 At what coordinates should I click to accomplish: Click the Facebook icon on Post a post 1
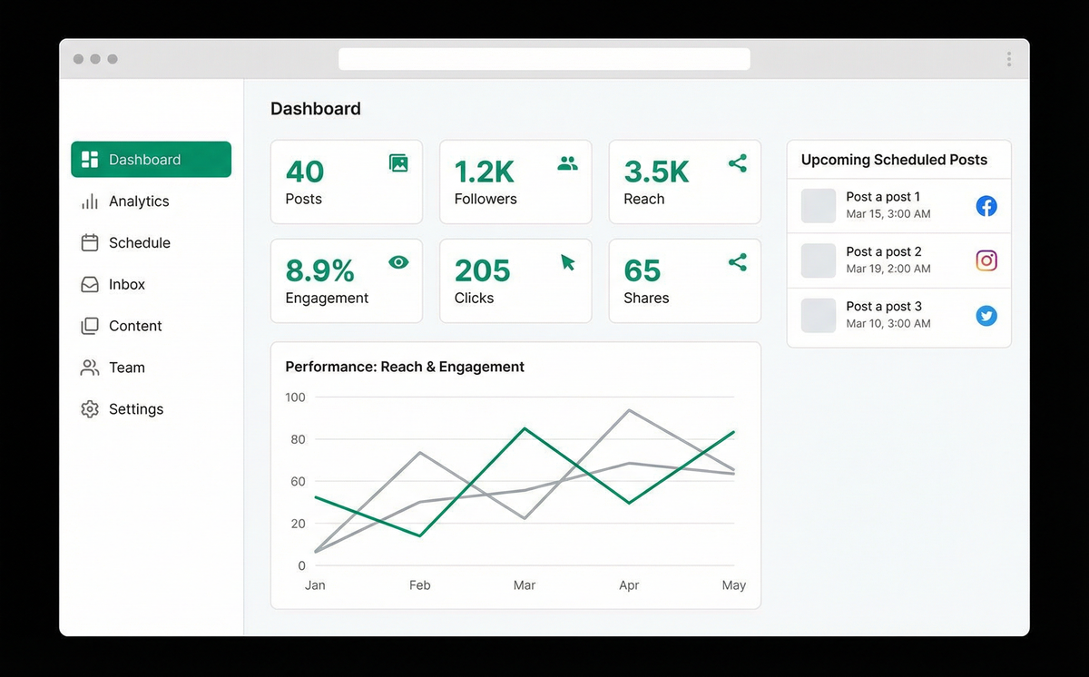point(986,206)
